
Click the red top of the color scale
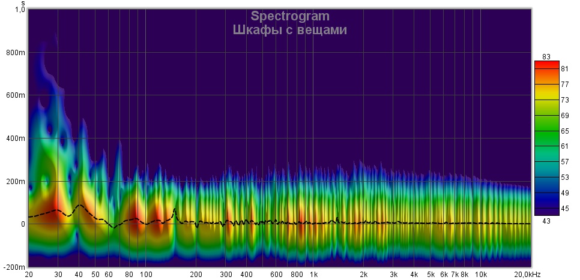(x=546, y=64)
